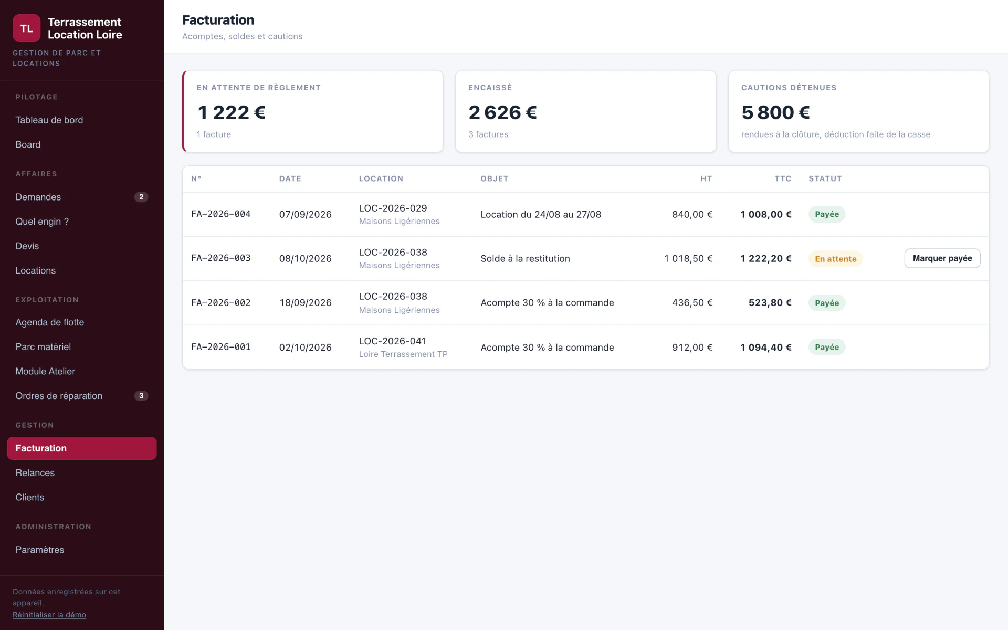This screenshot has height=630, width=1008.
Task: Click the STATUT column header
Action: point(825,178)
